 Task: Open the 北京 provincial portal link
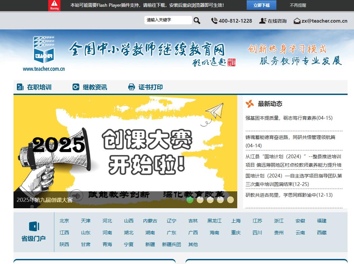(x=64, y=221)
